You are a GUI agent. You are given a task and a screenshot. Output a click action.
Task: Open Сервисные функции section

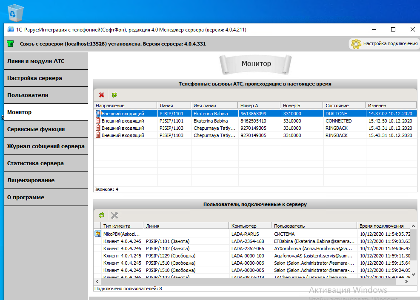click(46, 129)
